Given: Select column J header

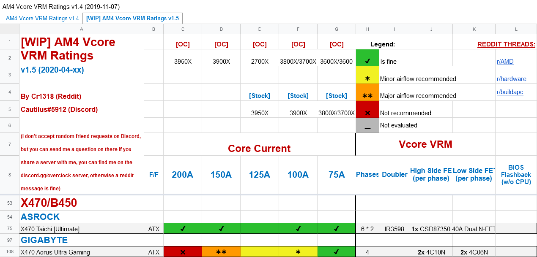Looking at the screenshot, I should (431, 29).
